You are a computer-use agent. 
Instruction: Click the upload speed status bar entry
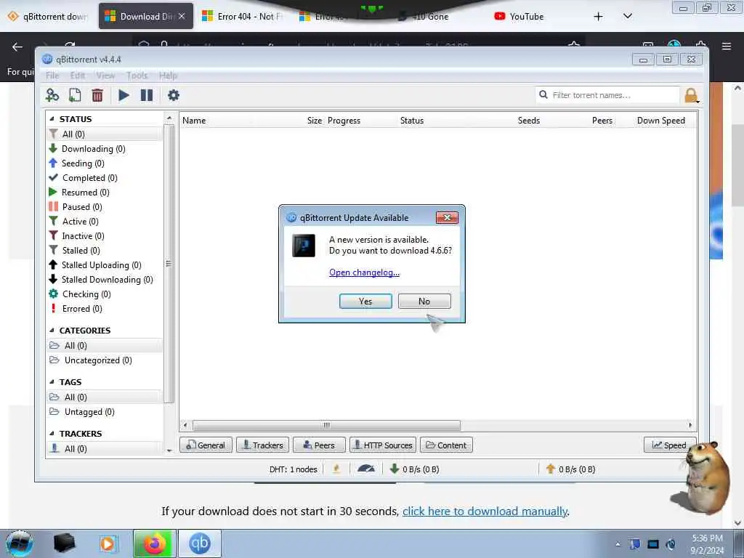tap(570, 469)
